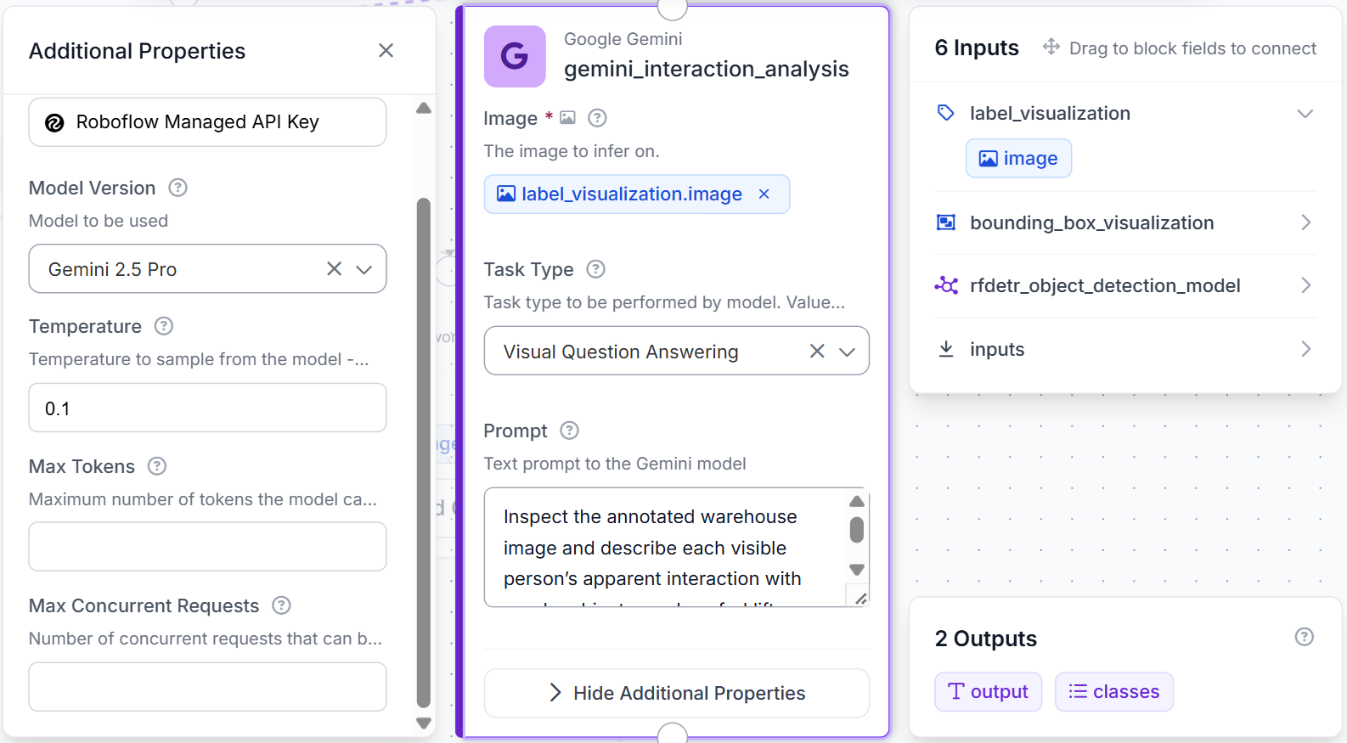
Task: Click the bottom connector of the Gemini block
Action: tap(673, 735)
